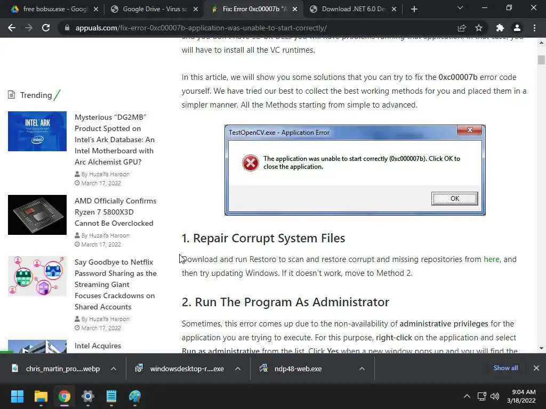This screenshot has width=546, height=409.
Task: Close the Fix: Error 0xc00007b tab
Action: coord(295,9)
